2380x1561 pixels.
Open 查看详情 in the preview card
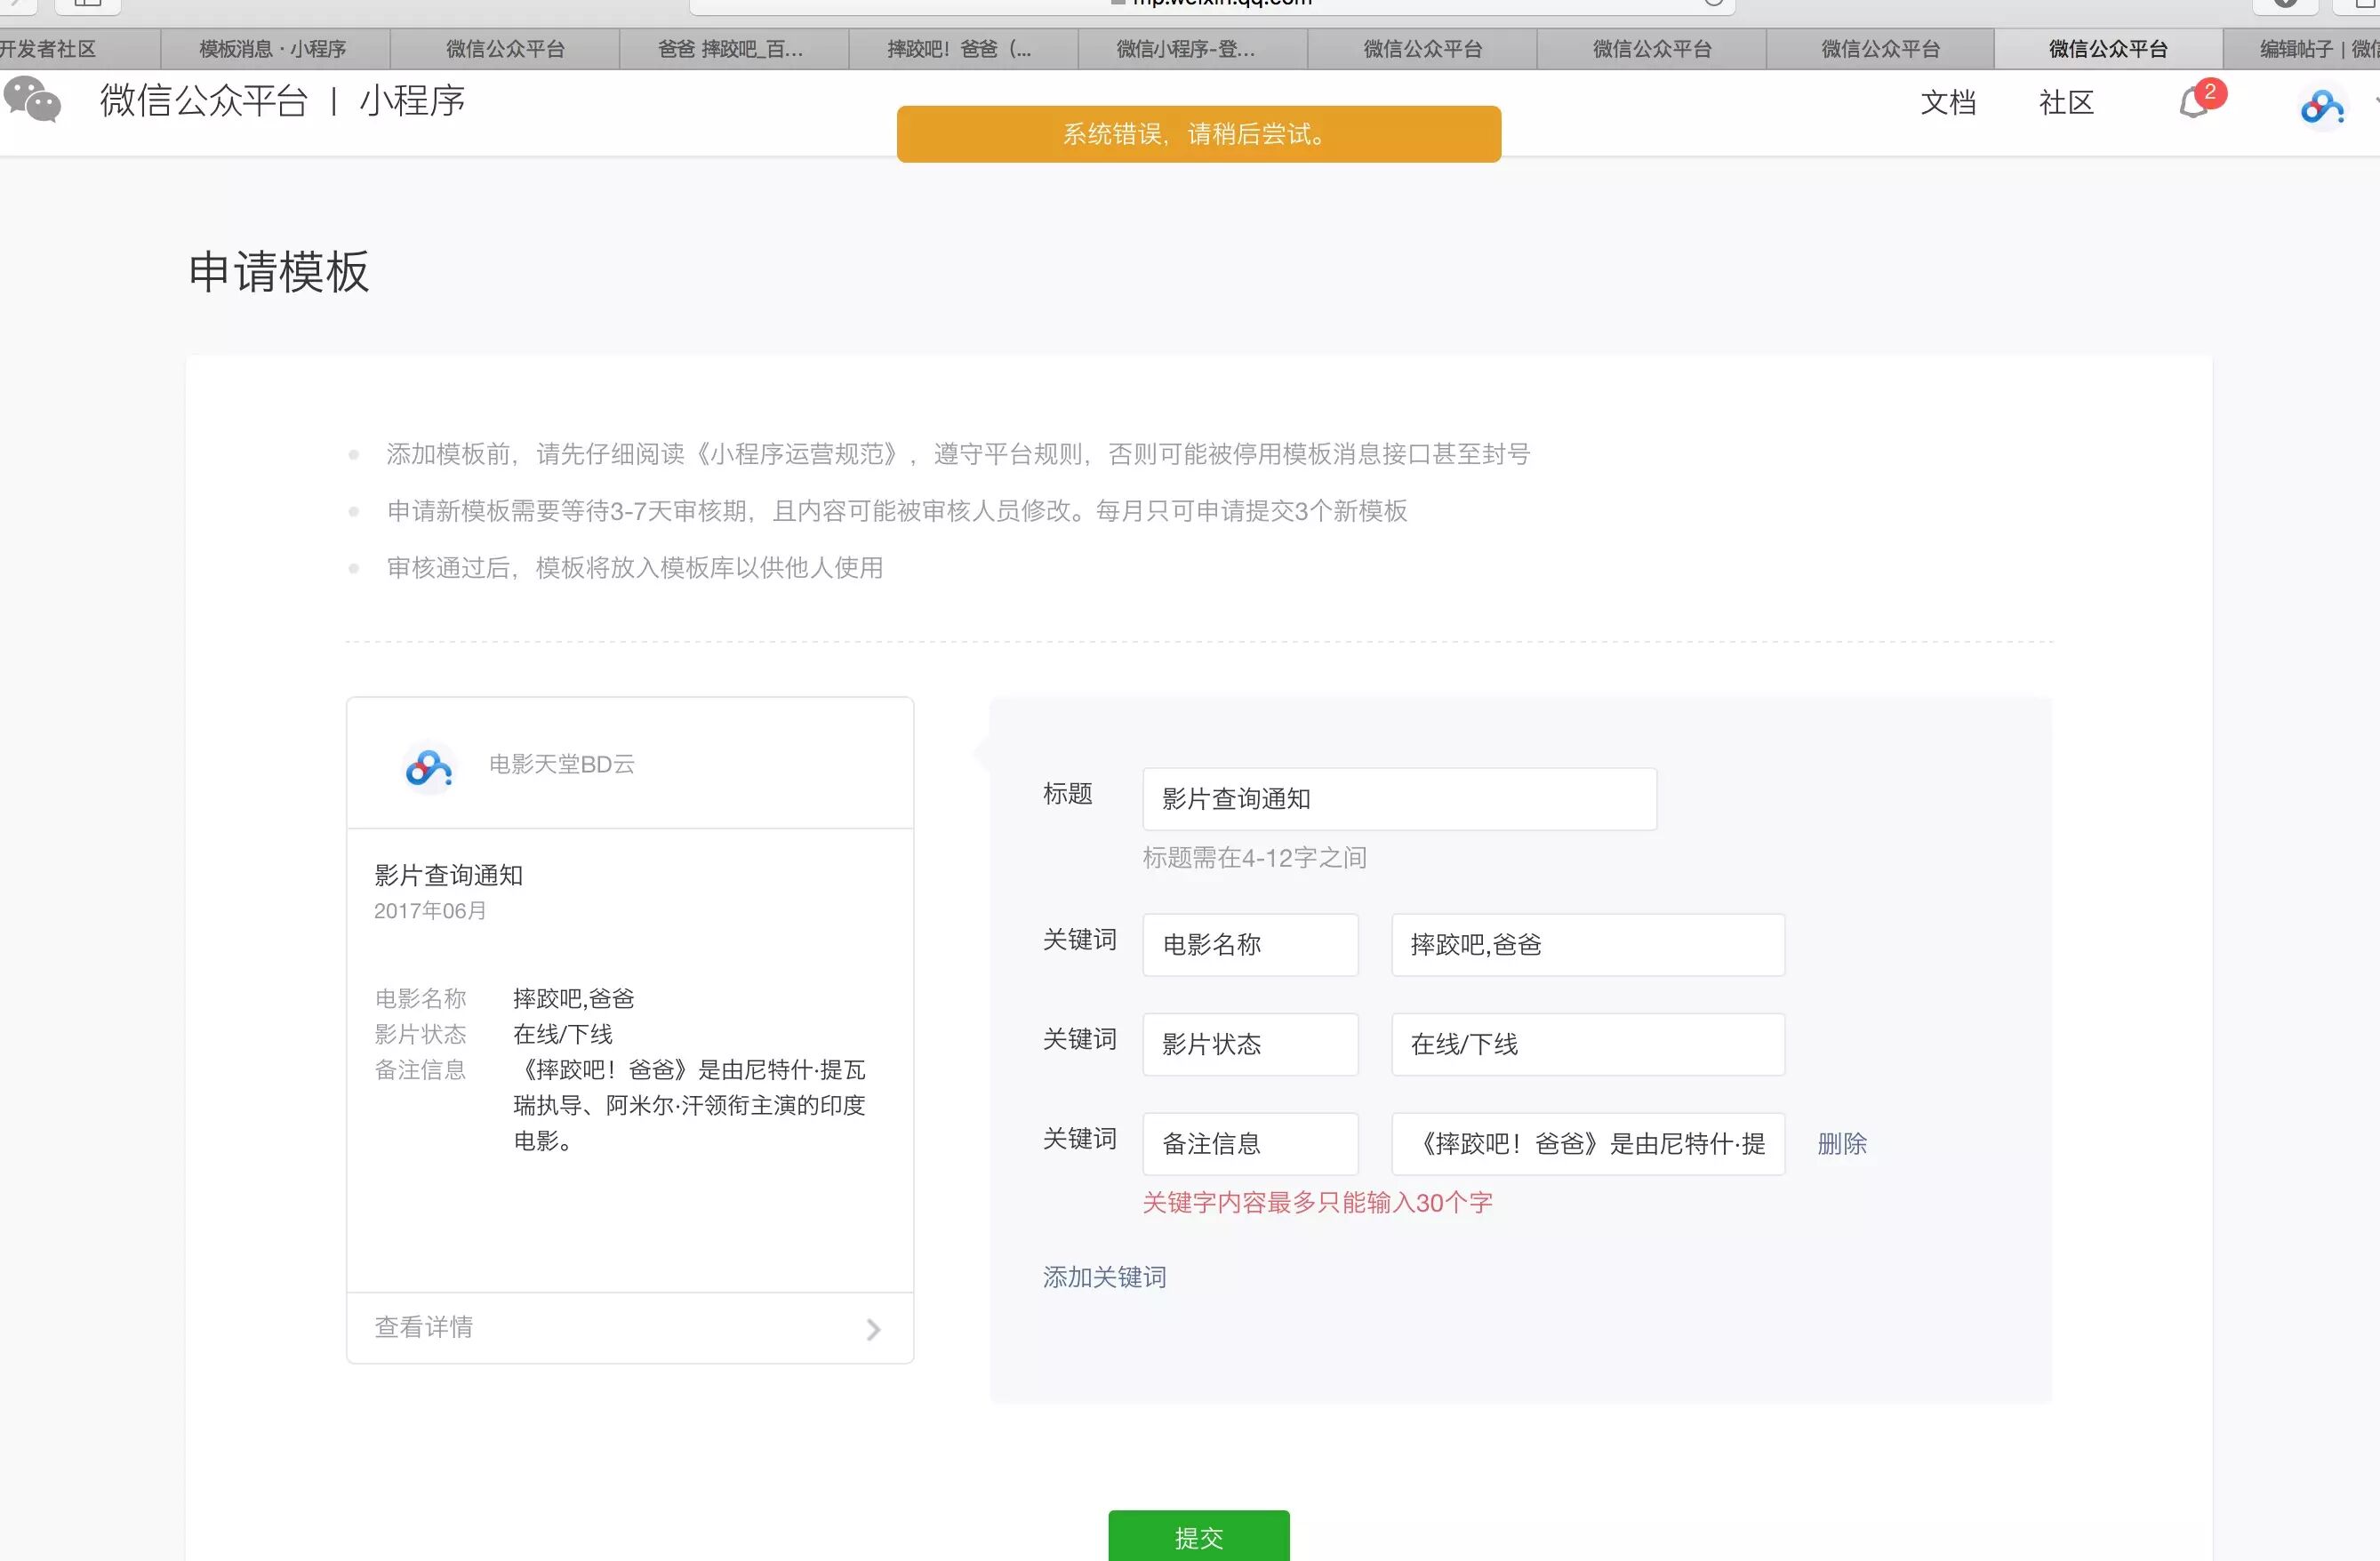424,1327
